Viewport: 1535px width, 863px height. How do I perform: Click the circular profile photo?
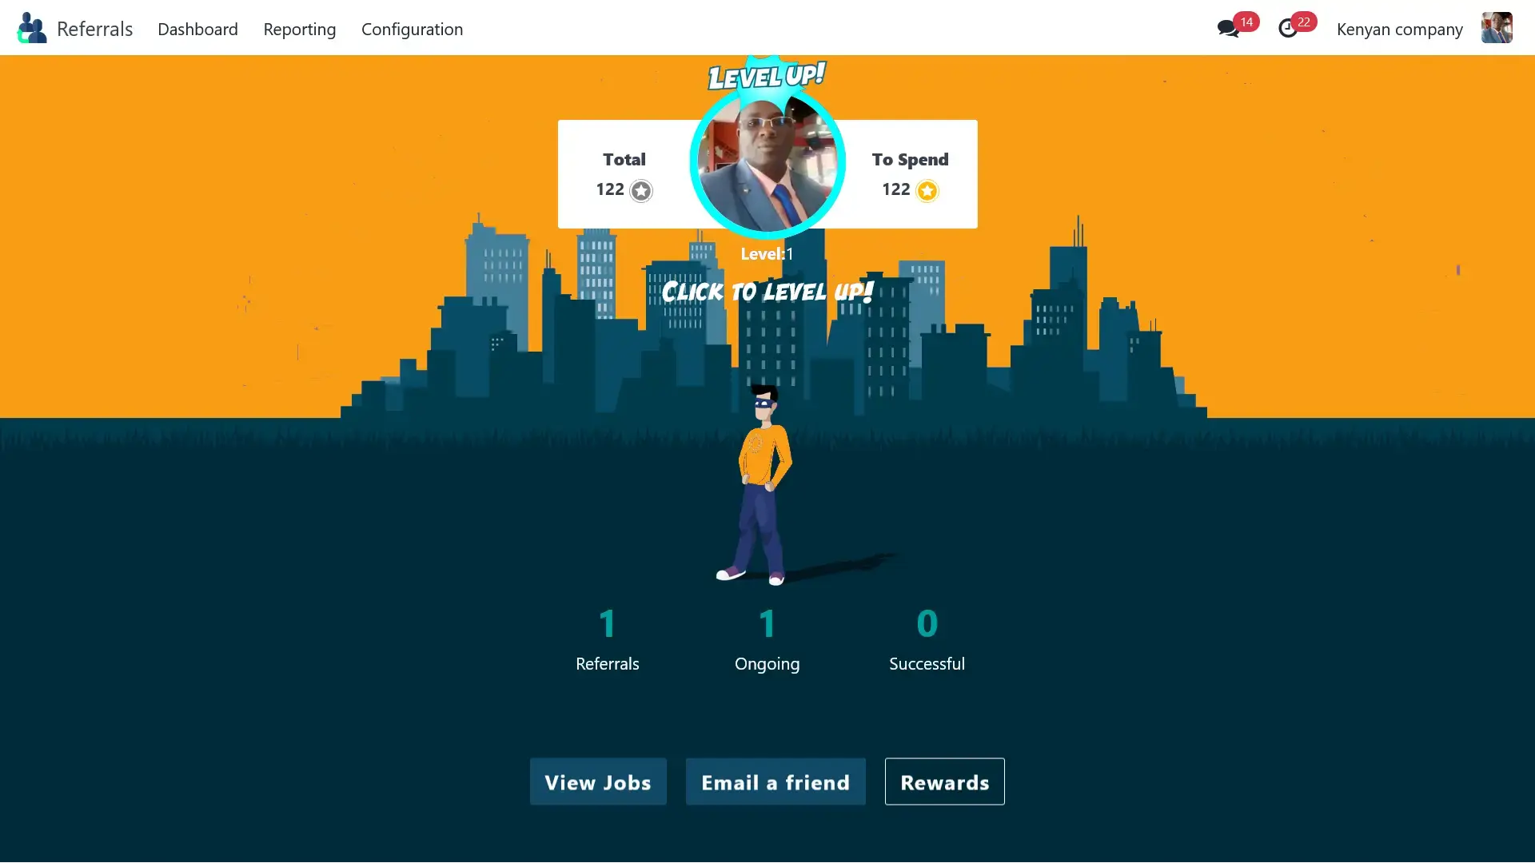pyautogui.click(x=767, y=163)
